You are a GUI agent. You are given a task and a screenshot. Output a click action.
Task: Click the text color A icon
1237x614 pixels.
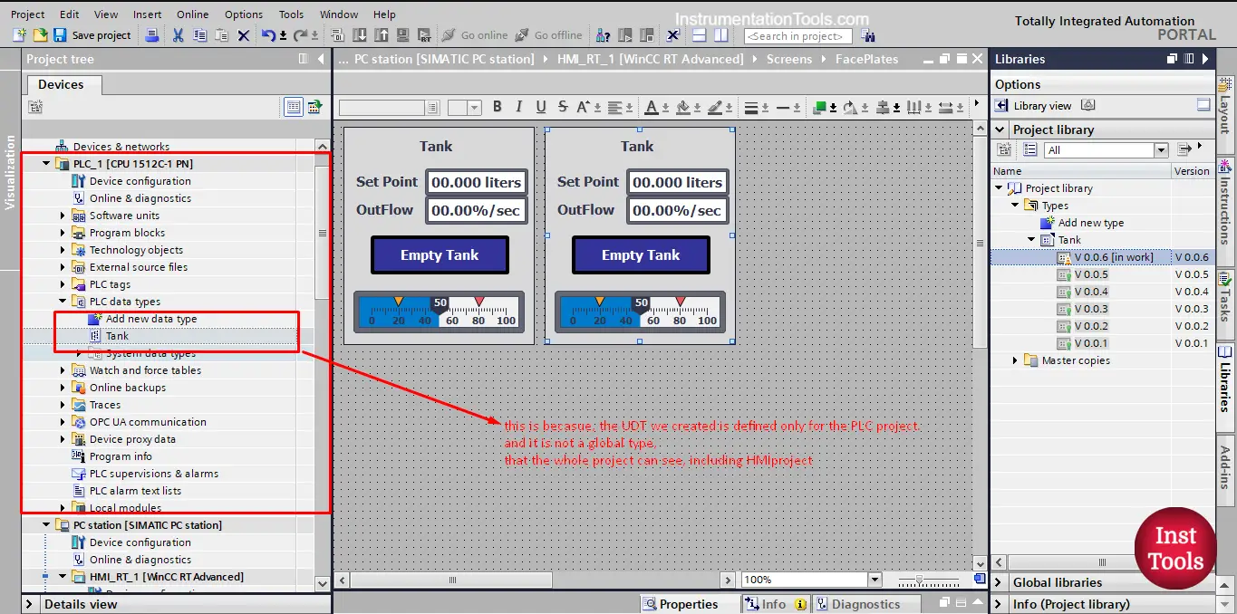(651, 107)
